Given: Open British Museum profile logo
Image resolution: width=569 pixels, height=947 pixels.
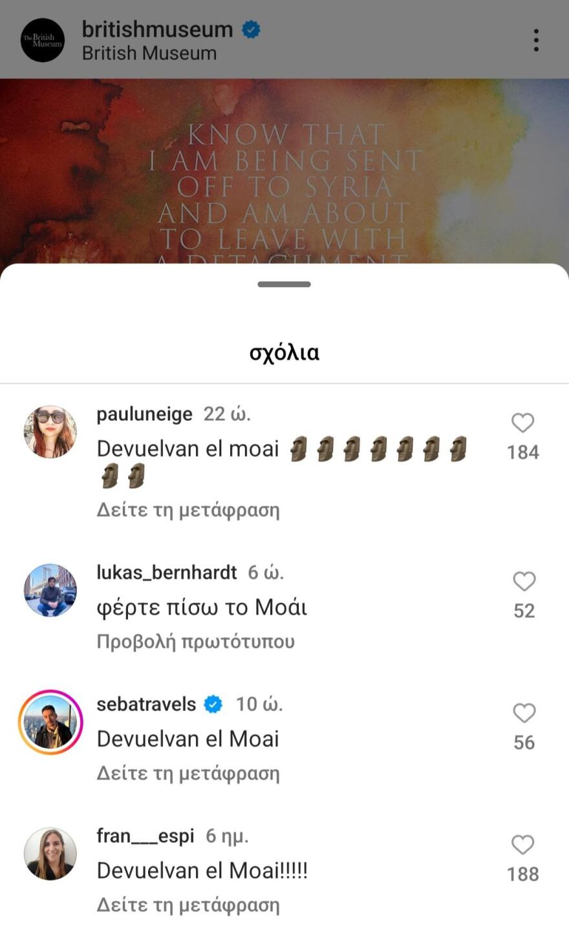Looking at the screenshot, I should coord(43,40).
